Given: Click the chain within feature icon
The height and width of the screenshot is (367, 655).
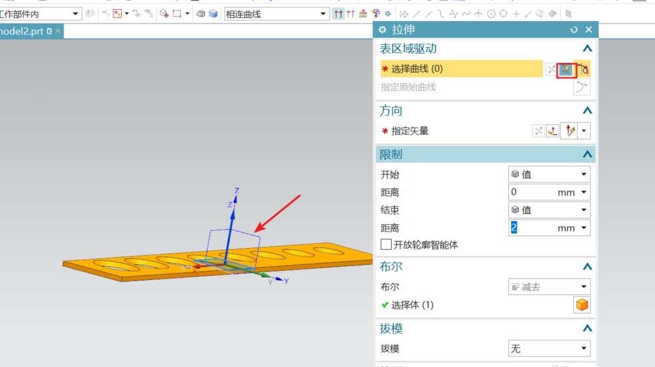Looking at the screenshot, I should pos(363,14).
